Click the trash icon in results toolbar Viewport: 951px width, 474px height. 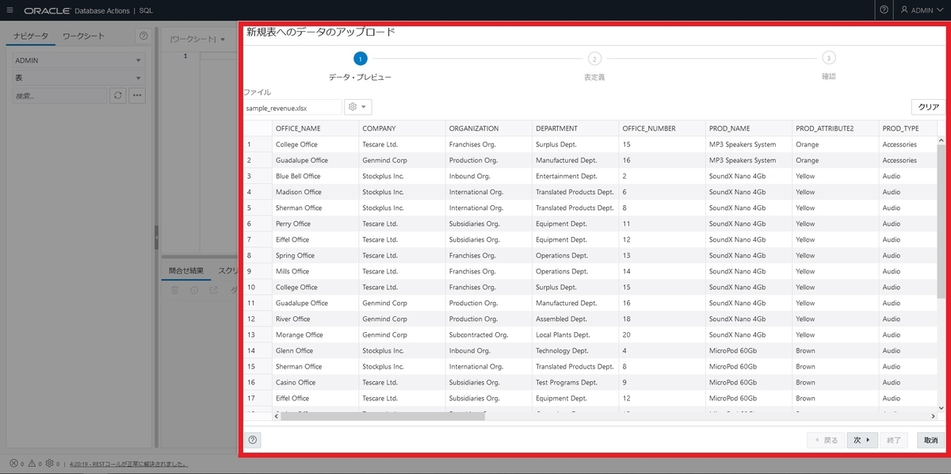pos(175,290)
